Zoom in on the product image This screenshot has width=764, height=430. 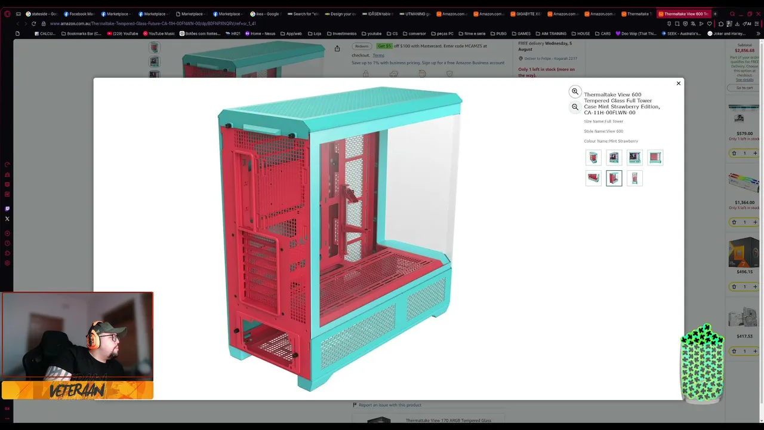[x=575, y=91]
